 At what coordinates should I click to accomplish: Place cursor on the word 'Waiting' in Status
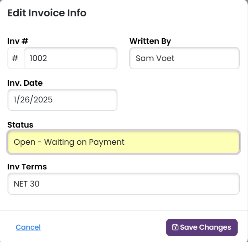click(x=59, y=142)
